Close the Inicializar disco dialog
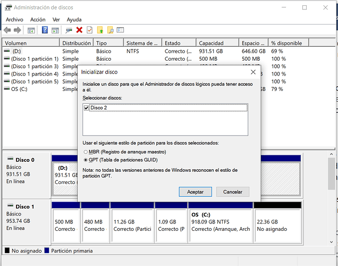 pos(253,72)
